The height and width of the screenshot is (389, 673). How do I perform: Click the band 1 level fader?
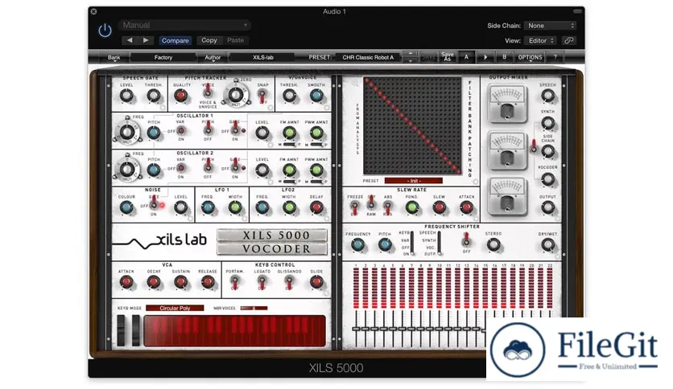point(356,329)
